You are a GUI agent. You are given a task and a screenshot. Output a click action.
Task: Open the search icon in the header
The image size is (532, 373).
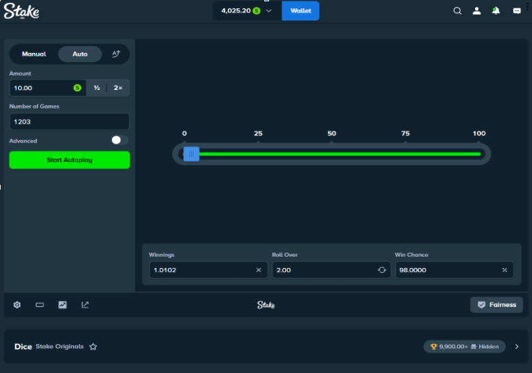coord(457,11)
